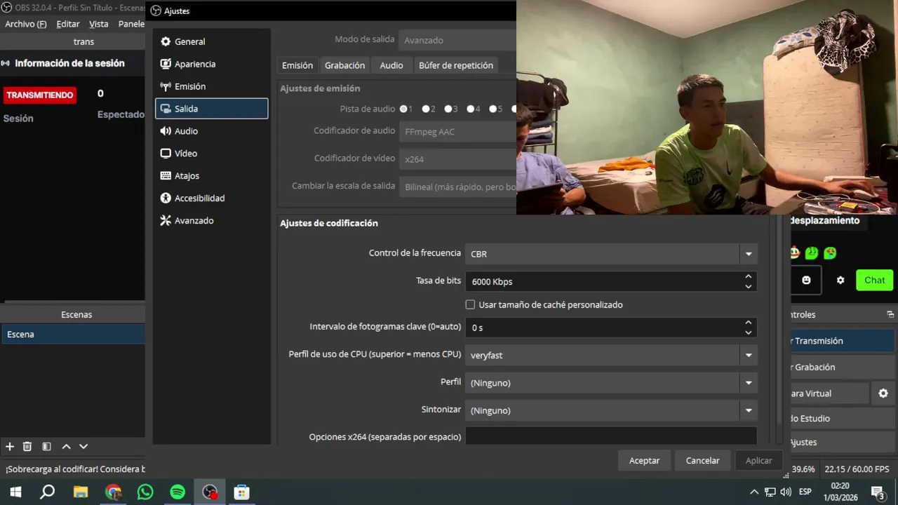The width and height of the screenshot is (898, 505).
Task: Move scene down with arrow icon
Action: 83,446
